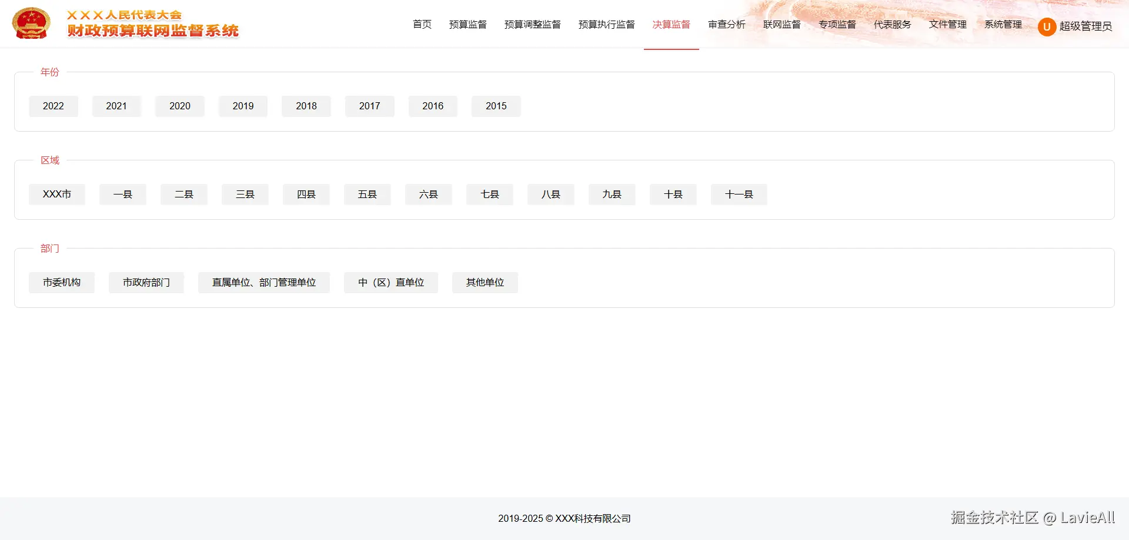Screen dimensions: 1129x540
Task: Select region XXX市
Action: pos(56,194)
